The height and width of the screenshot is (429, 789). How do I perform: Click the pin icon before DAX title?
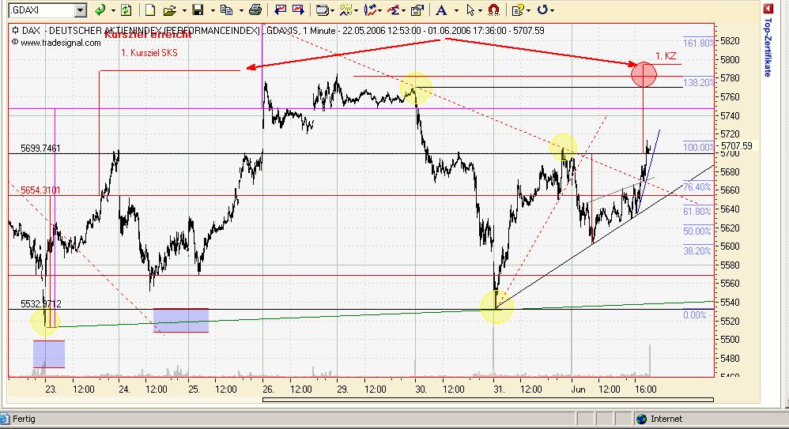[x=14, y=30]
